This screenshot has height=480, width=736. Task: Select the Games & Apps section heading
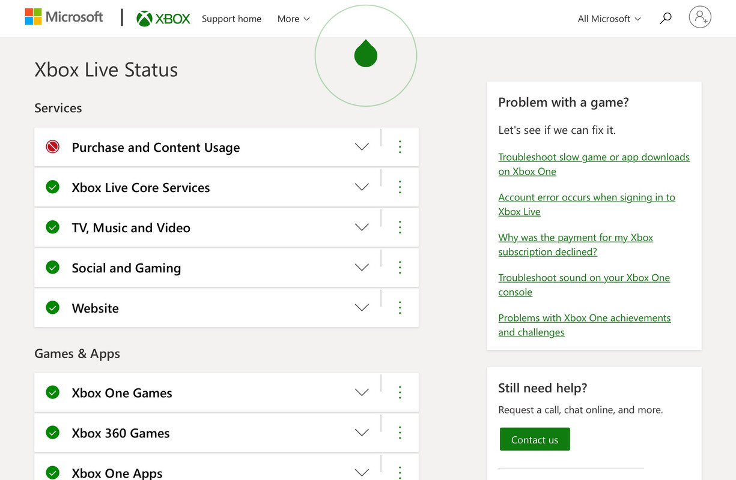(77, 353)
